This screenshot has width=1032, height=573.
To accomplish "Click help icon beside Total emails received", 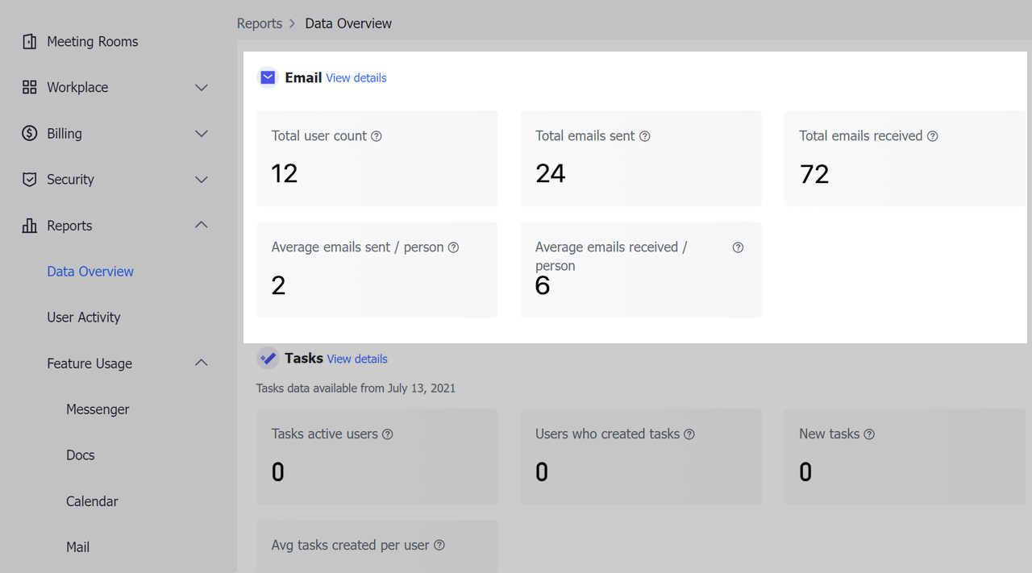I will pyautogui.click(x=932, y=136).
